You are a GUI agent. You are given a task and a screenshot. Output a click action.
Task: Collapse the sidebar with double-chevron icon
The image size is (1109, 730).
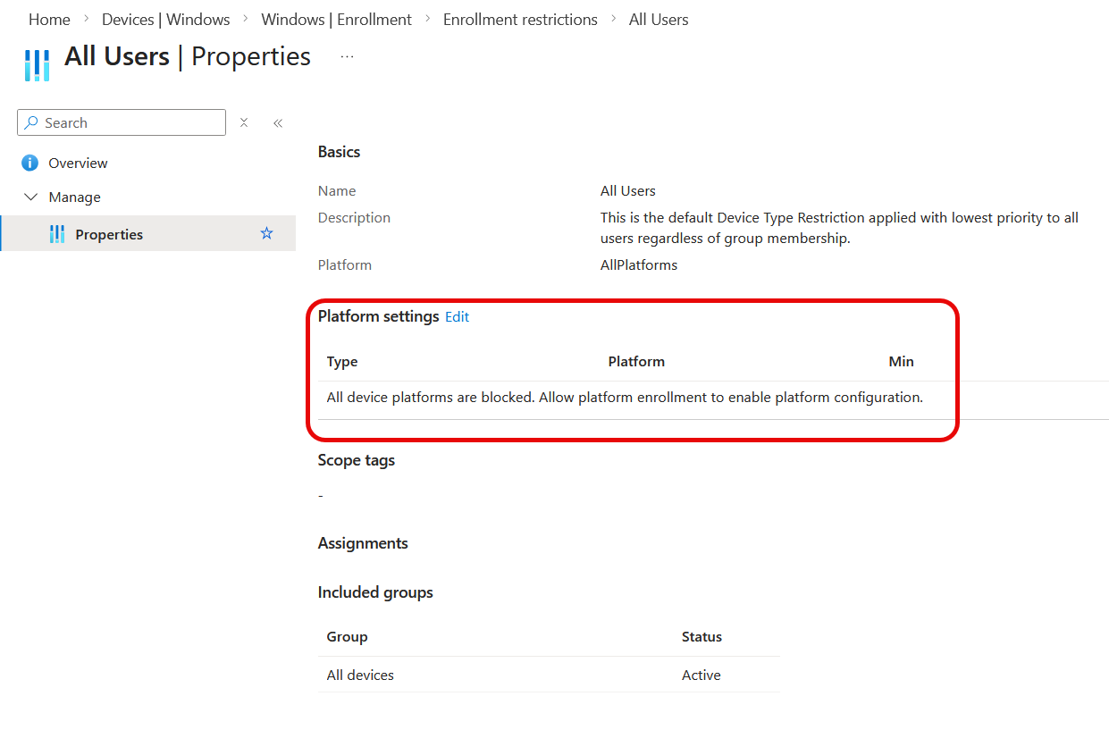click(278, 122)
